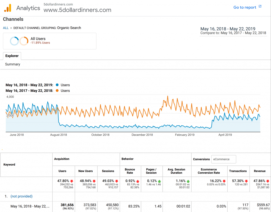Viewport: 271px width, 212px height.
Task: Click the blue donut segment icon for All Users
Action: coord(14,41)
